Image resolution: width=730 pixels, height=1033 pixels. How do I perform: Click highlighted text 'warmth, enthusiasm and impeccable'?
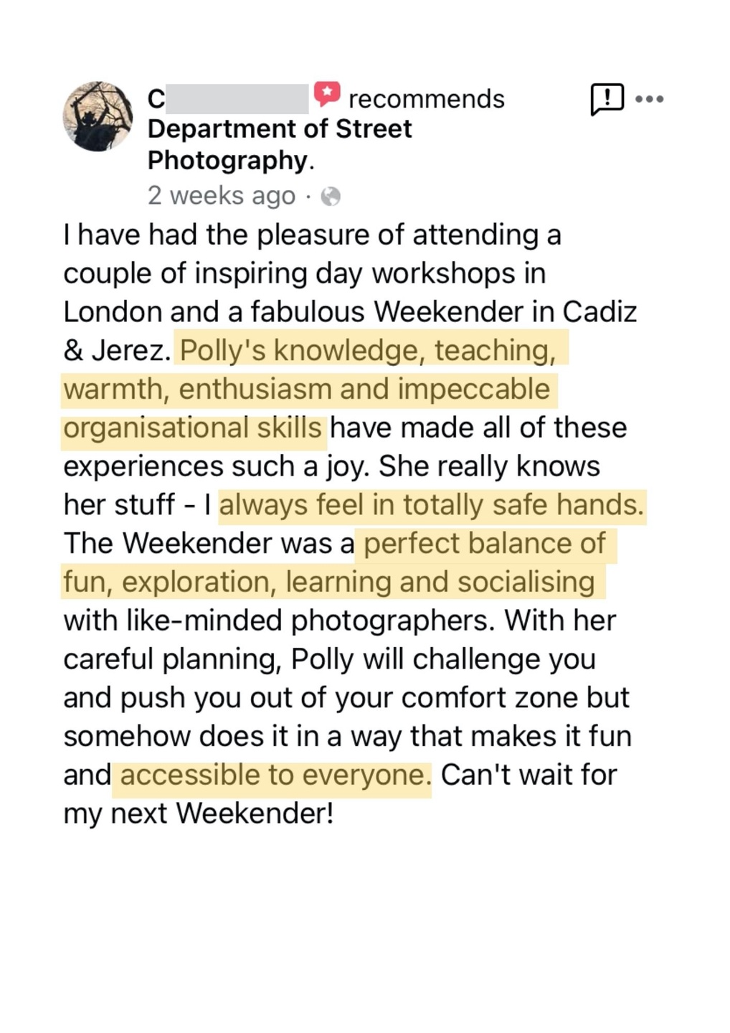(307, 389)
